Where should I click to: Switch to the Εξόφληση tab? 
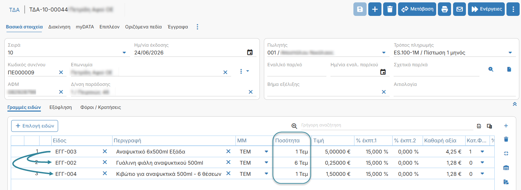tap(60, 108)
